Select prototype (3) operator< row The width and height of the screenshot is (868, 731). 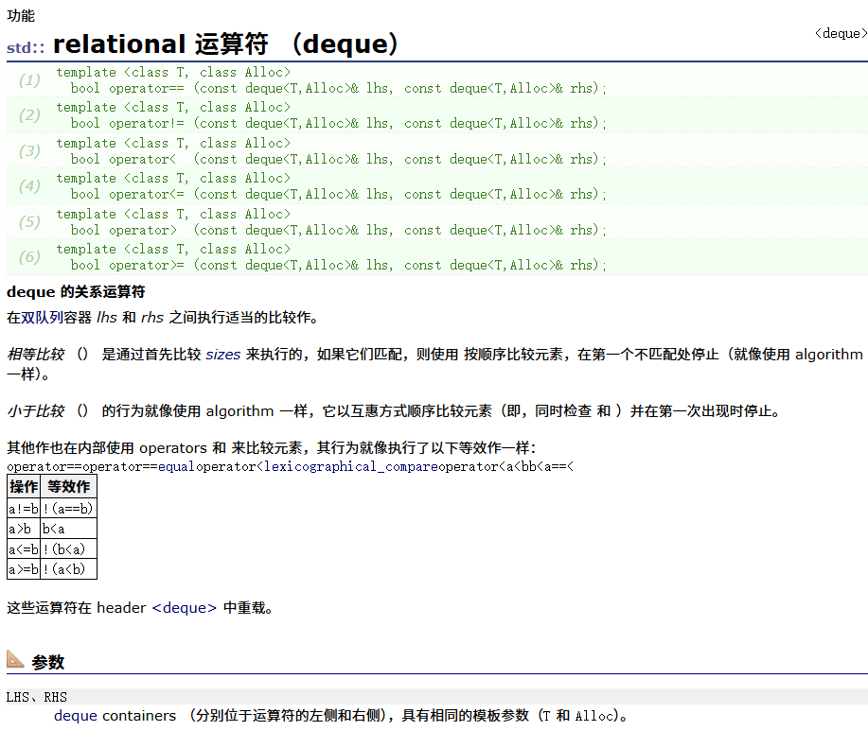437,151
